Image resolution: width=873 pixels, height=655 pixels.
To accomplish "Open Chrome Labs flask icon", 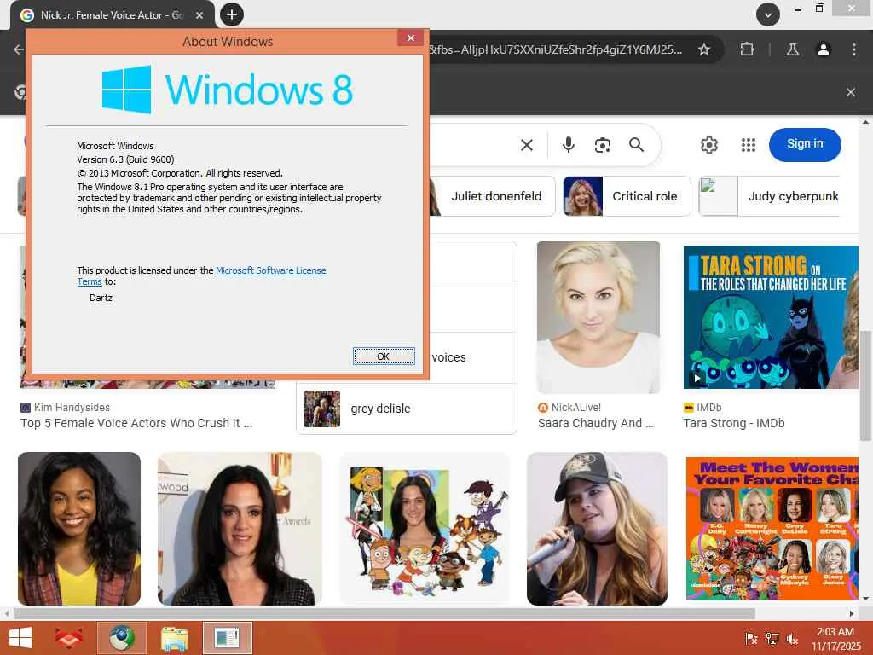I will pyautogui.click(x=793, y=49).
